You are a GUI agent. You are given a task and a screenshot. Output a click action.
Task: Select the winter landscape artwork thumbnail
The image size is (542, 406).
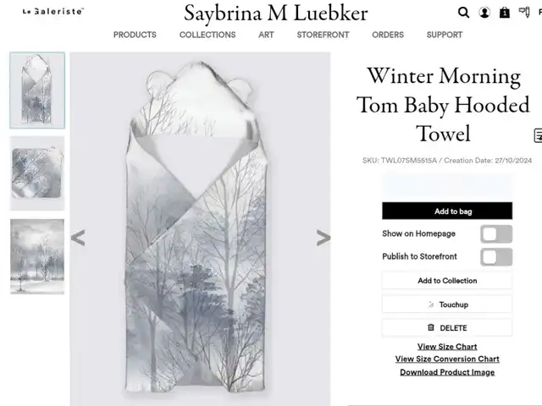(x=37, y=256)
